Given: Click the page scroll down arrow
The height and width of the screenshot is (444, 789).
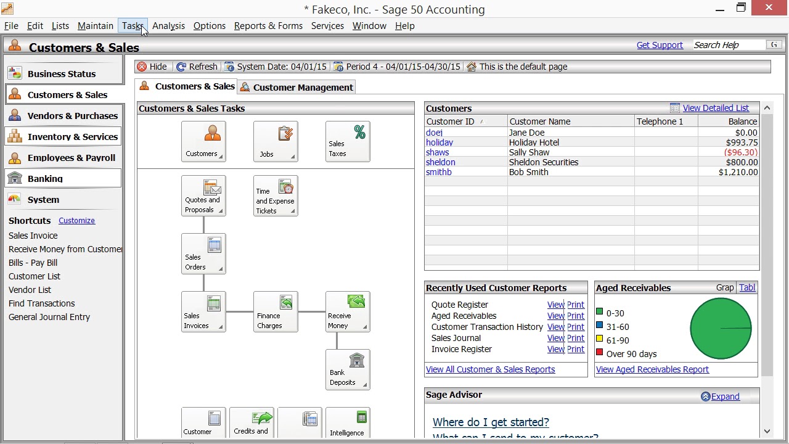Looking at the screenshot, I should point(767,432).
